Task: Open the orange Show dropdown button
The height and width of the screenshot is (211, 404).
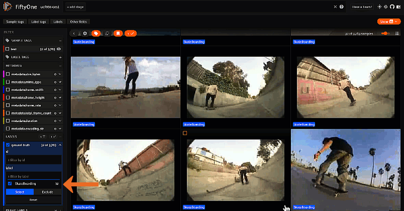Action: click(389, 22)
